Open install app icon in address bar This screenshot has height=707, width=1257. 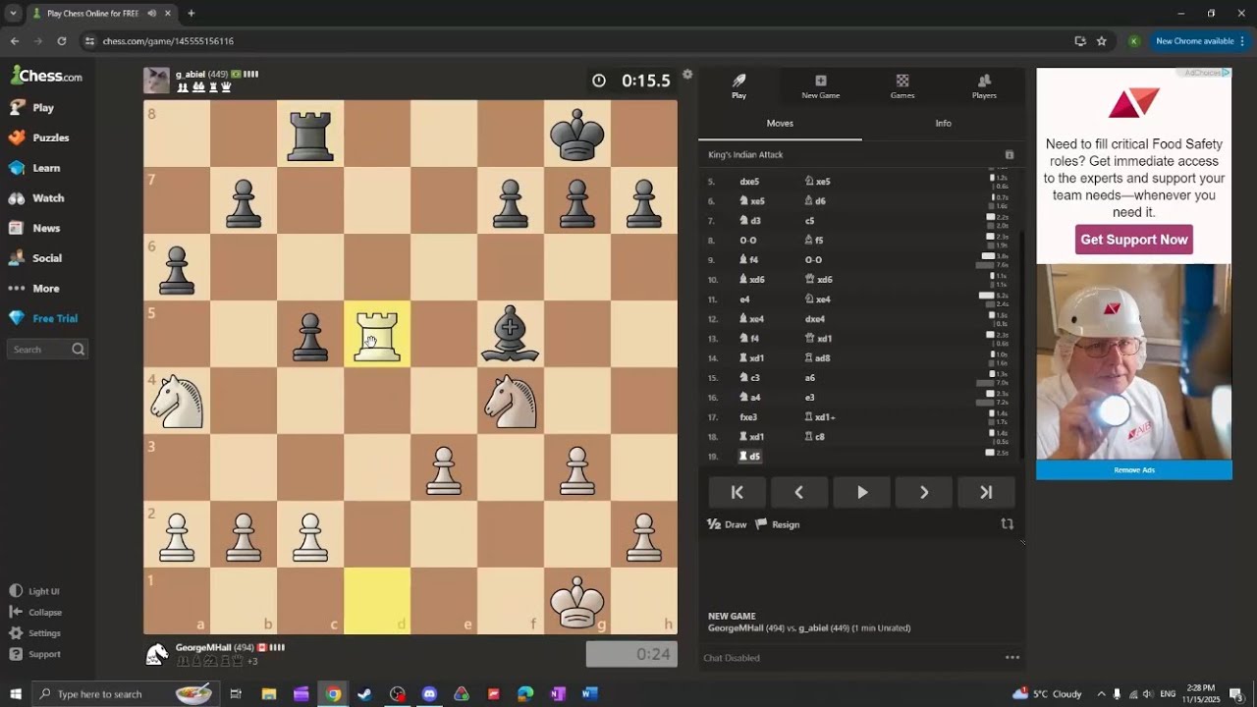(x=1080, y=41)
